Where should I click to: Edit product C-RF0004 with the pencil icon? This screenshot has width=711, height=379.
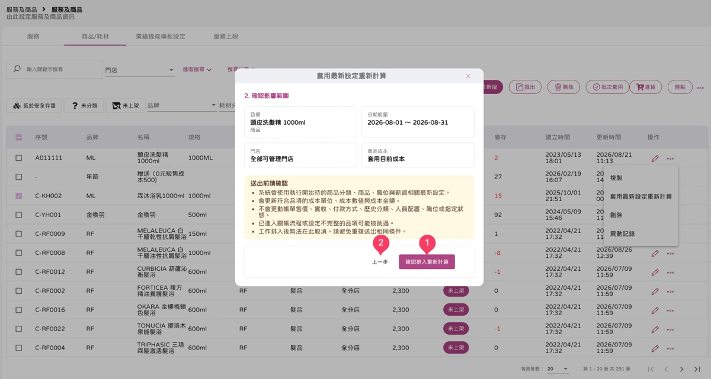[x=655, y=348]
